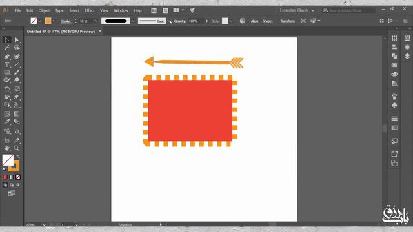Open the Type menu
This screenshot has height=232, width=413.
pyautogui.click(x=59, y=10)
